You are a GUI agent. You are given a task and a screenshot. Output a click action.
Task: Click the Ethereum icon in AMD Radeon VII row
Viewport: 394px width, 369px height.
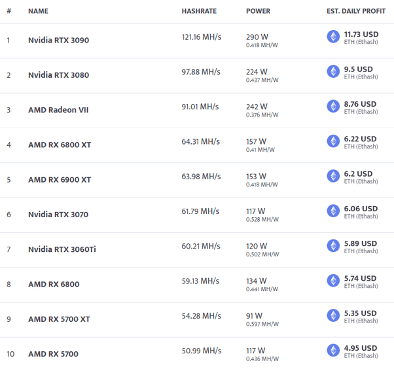click(333, 106)
